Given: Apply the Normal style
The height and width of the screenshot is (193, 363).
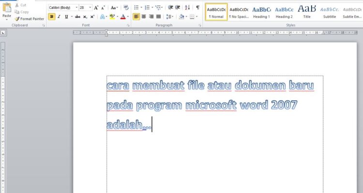Looking at the screenshot, I should 216,12.
